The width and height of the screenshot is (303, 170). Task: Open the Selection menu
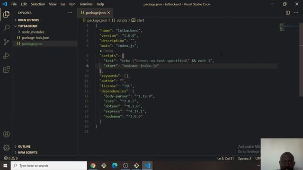38,4
